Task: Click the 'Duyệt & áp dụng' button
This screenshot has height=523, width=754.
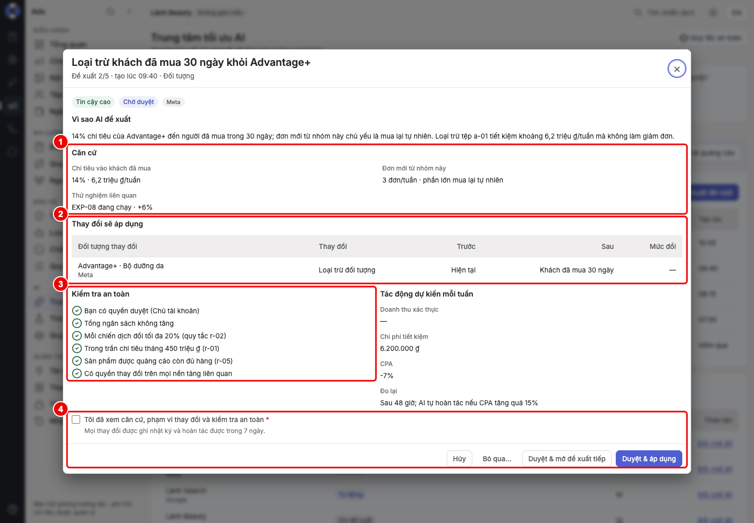Action: tap(649, 459)
